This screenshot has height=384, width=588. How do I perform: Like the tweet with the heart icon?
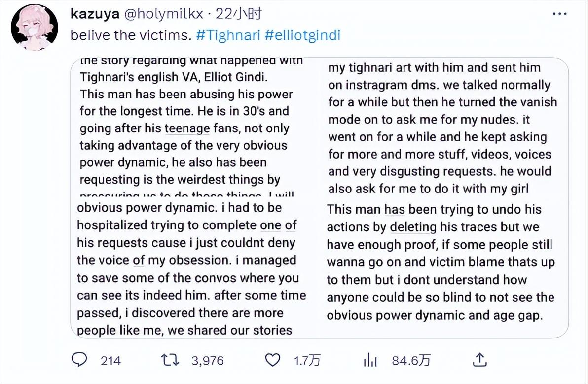tap(273, 360)
